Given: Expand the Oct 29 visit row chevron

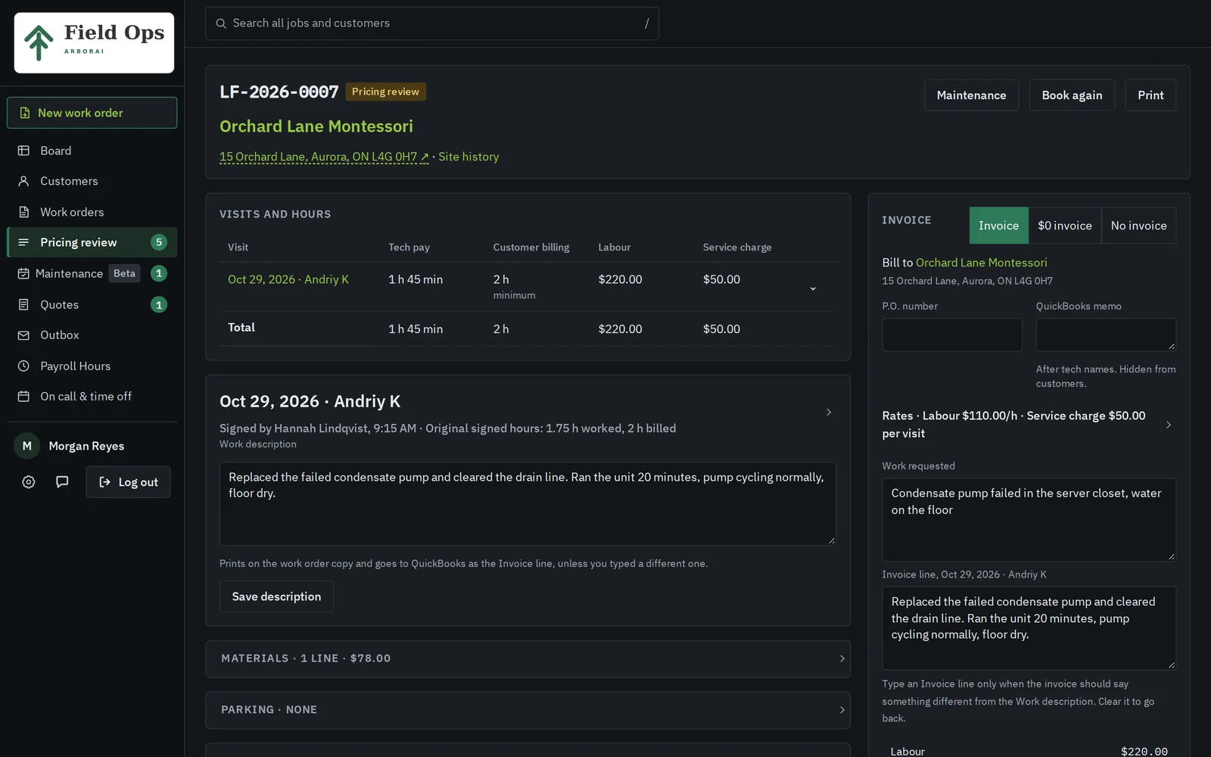Looking at the screenshot, I should pos(813,288).
